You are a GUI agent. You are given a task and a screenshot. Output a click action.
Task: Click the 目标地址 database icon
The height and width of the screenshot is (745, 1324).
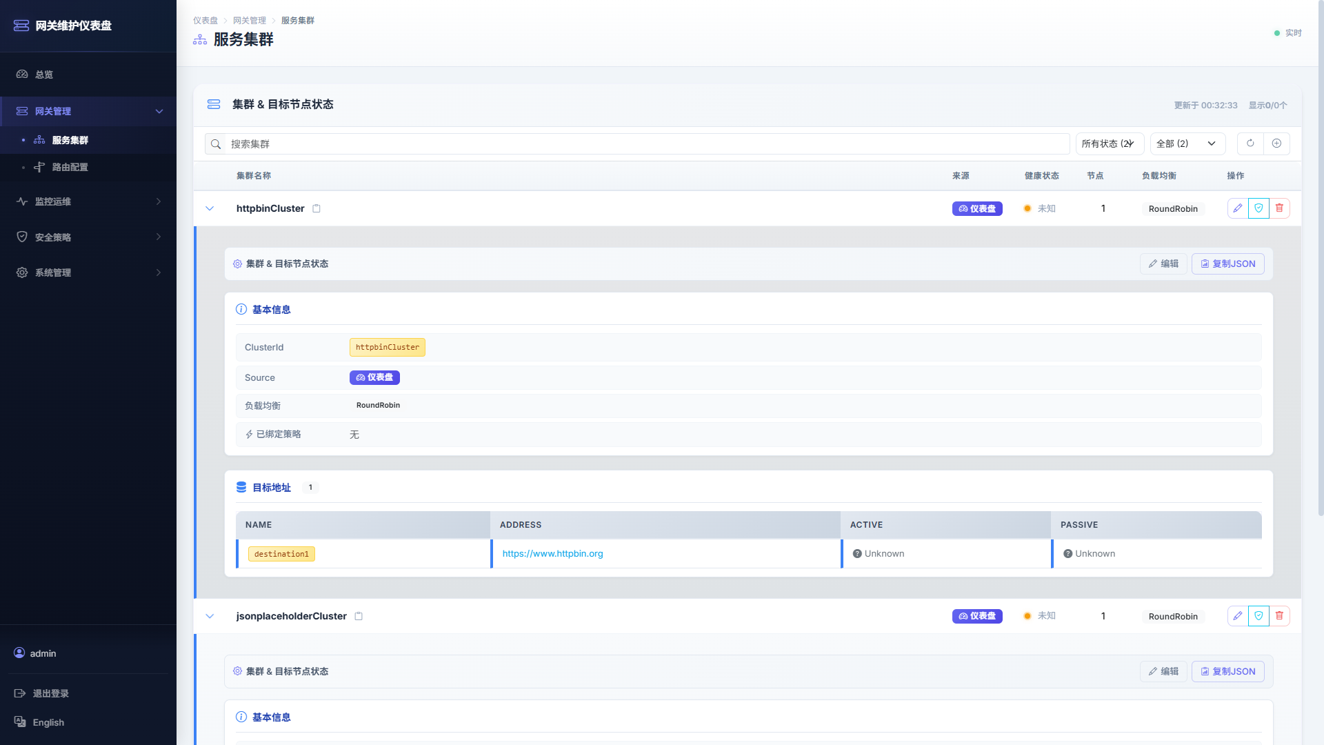pos(241,487)
